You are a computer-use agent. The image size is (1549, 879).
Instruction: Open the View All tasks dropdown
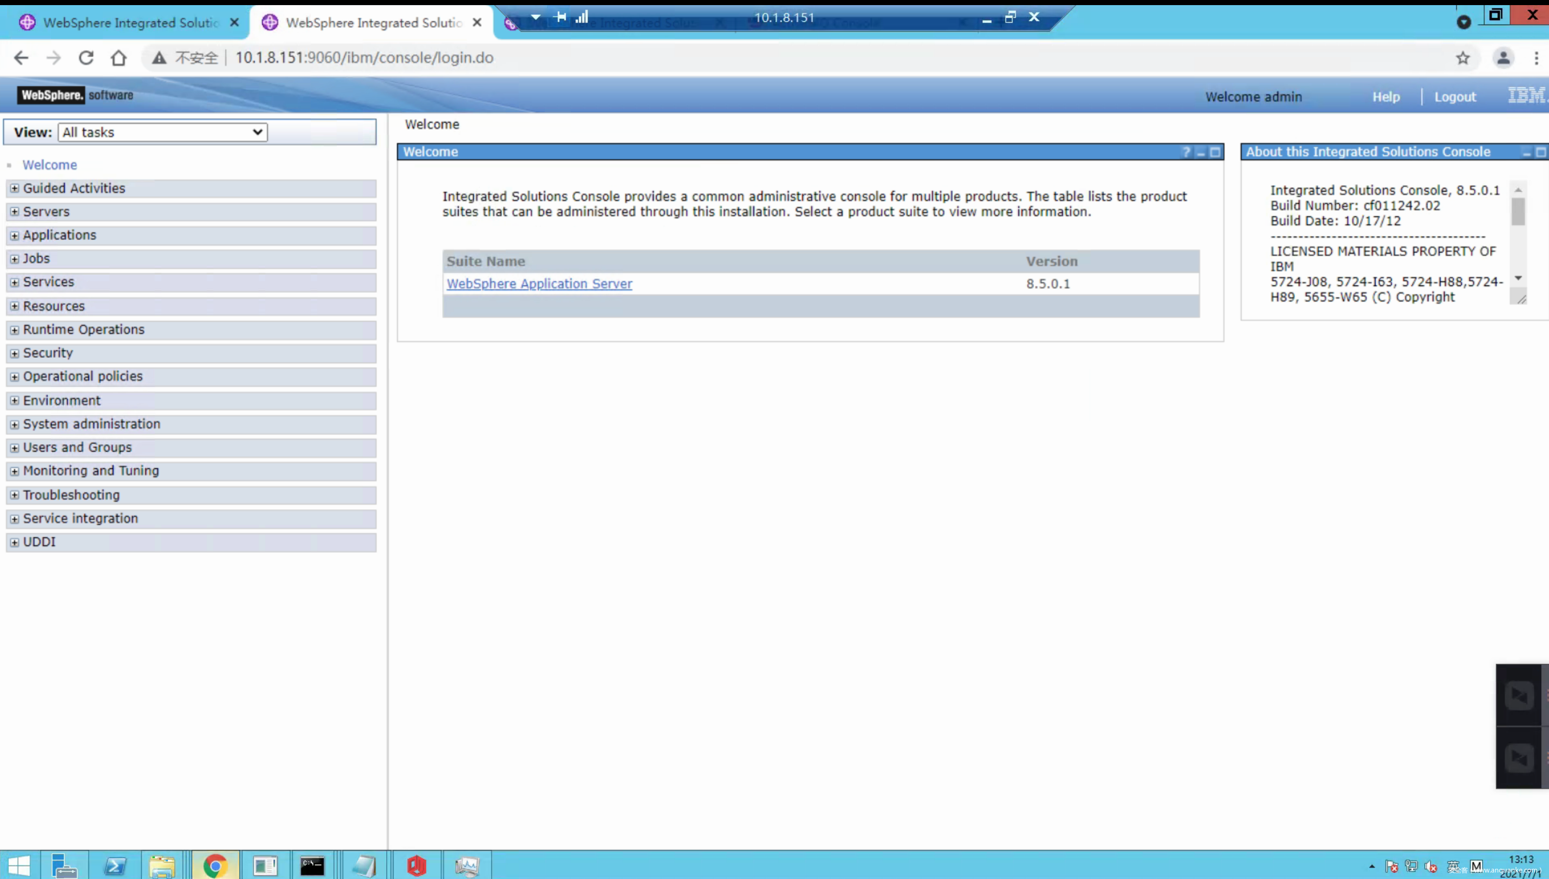pos(162,132)
